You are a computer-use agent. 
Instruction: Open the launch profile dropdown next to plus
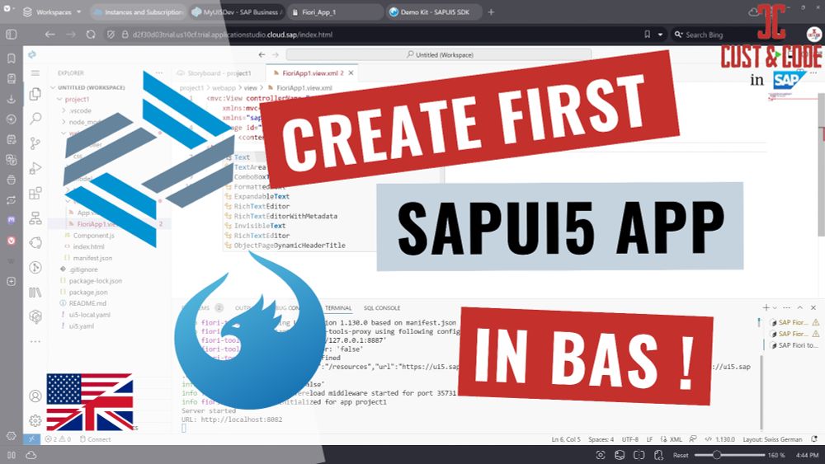tap(775, 308)
